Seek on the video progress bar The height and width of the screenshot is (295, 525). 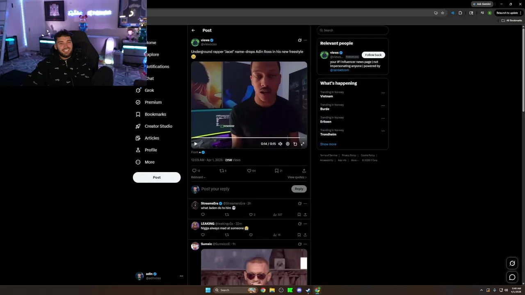tap(249, 138)
